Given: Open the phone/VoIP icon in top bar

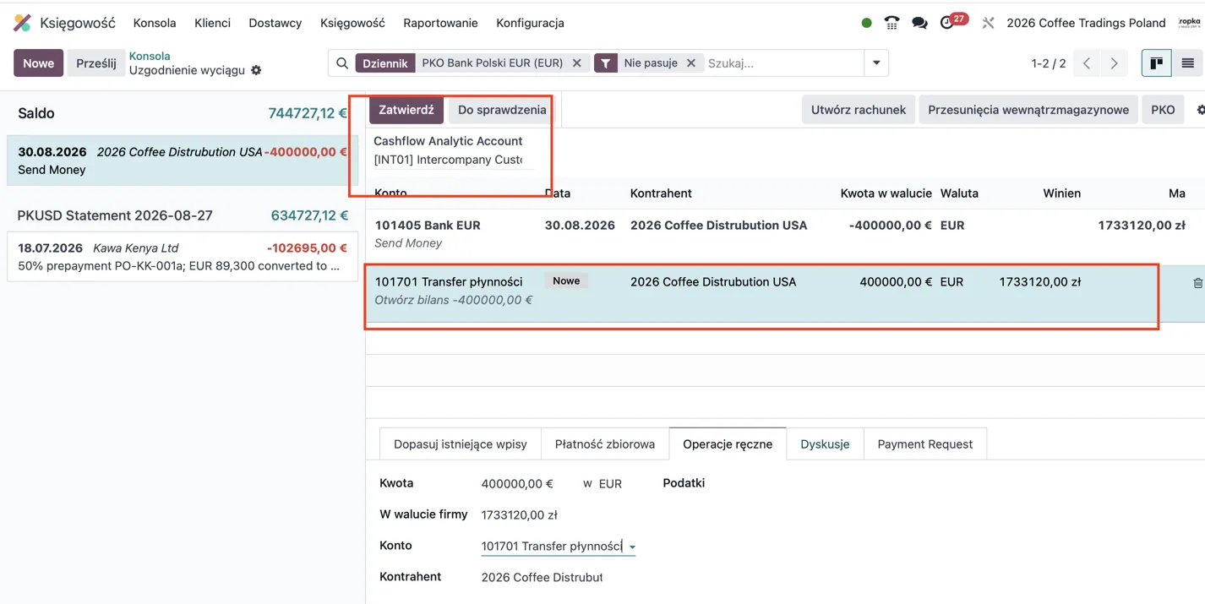Looking at the screenshot, I should (891, 23).
